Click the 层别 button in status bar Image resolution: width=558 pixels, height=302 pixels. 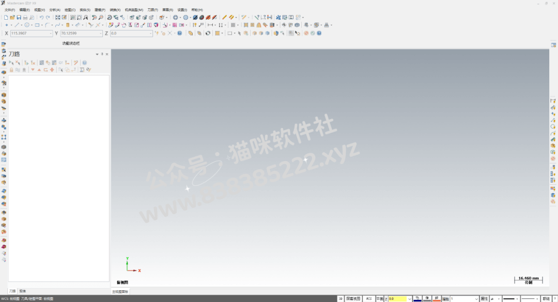(x=446, y=299)
